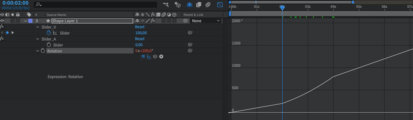The width and height of the screenshot is (413, 120).
Task: Toggle Slider_A effect fx switch
Action: tap(2, 39)
